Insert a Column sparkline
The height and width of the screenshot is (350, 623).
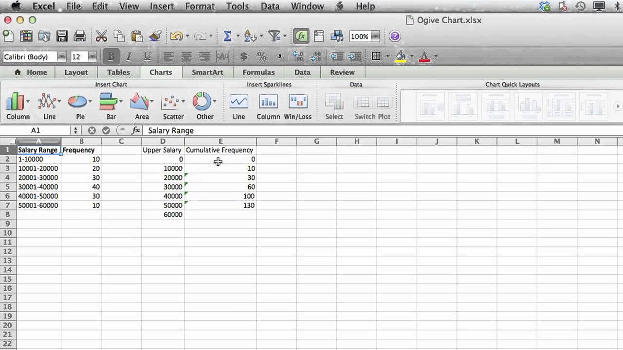click(268, 106)
